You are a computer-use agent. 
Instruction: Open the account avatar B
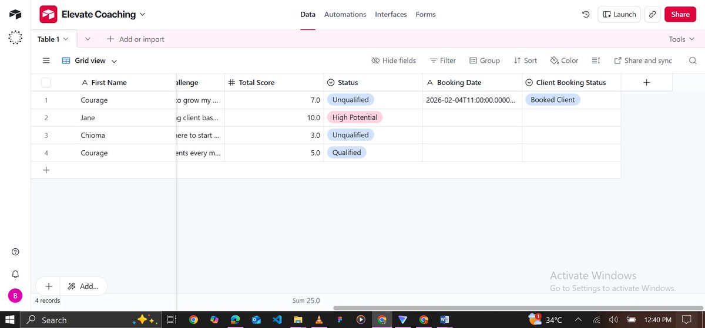coord(15,295)
